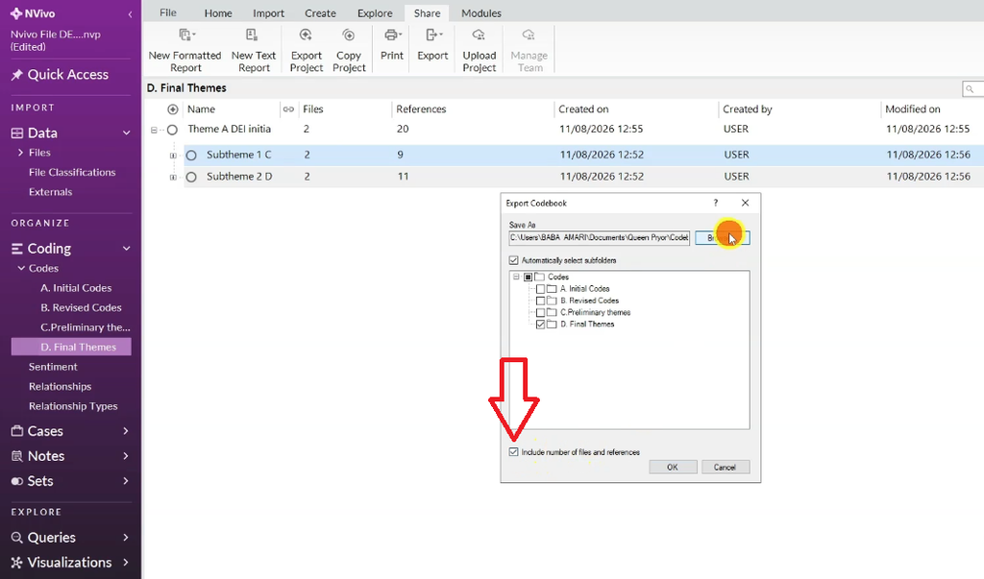
Task: Open File Classifications in sidebar
Action: [72, 172]
